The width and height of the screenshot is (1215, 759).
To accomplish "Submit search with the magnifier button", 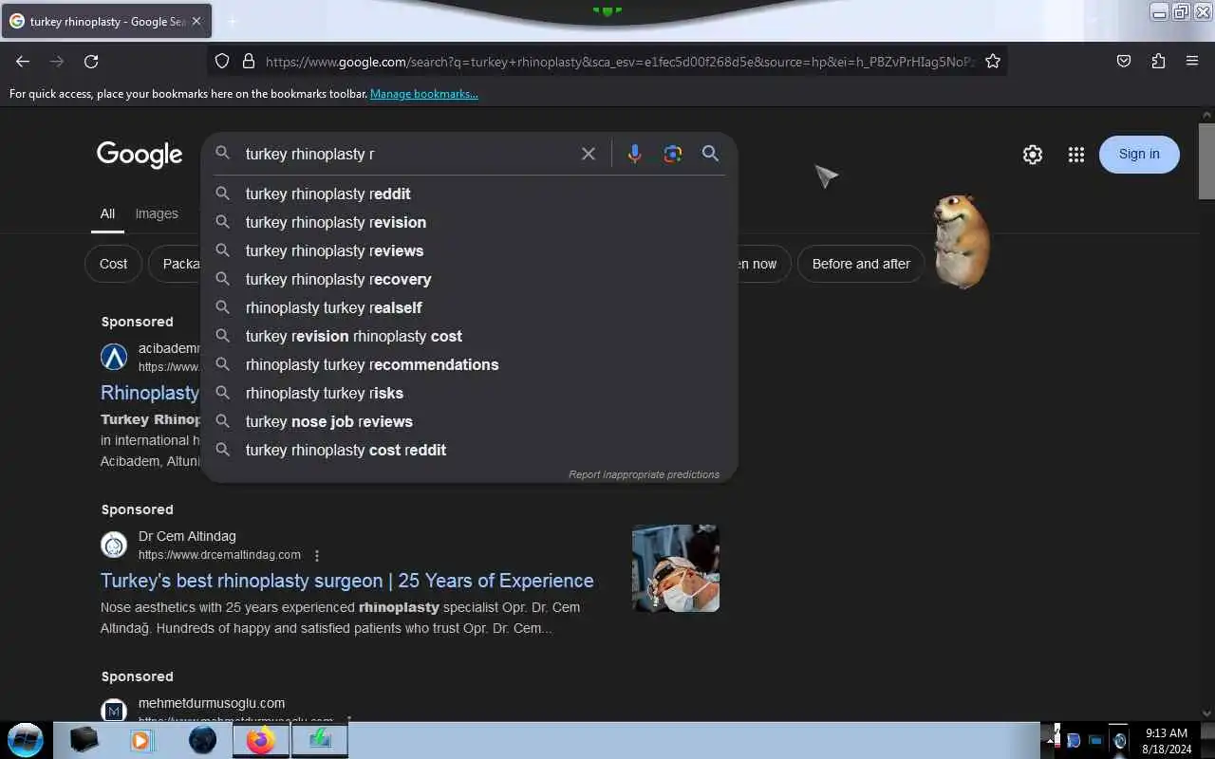I will (x=710, y=154).
